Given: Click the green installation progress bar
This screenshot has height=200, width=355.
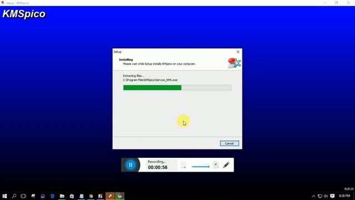Looking at the screenshot, I should pyautogui.click(x=177, y=88).
